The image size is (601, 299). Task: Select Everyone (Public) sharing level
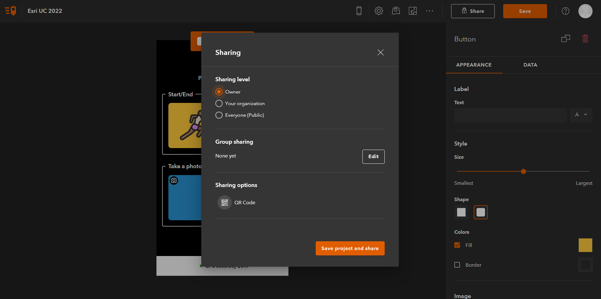pos(219,115)
